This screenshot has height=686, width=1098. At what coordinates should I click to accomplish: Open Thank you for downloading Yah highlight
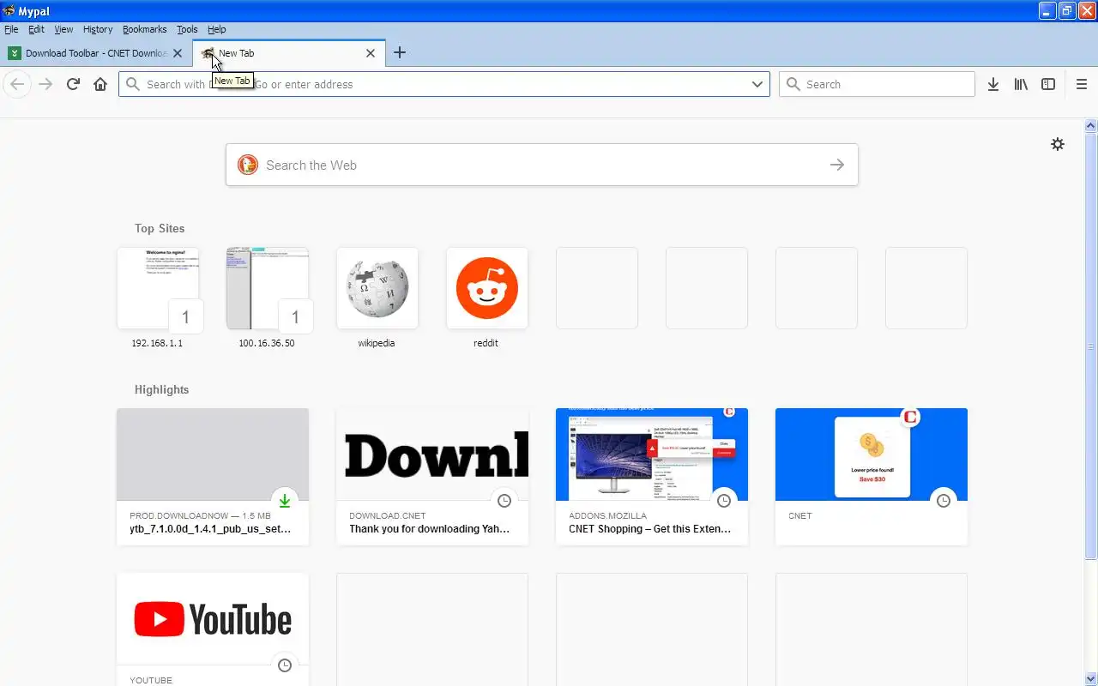pyautogui.click(x=432, y=477)
